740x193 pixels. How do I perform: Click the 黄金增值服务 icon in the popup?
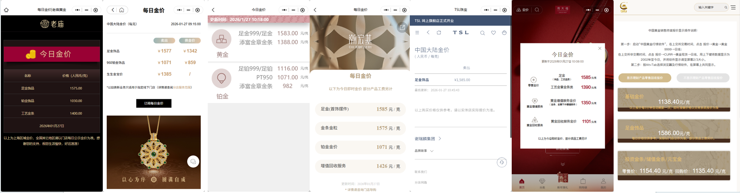click(x=534, y=101)
